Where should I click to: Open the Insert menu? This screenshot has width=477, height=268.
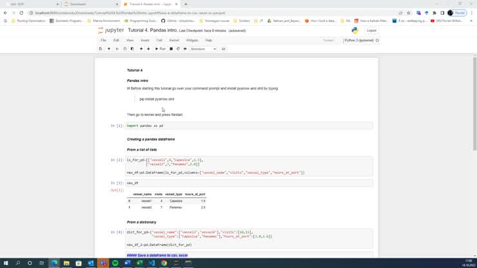[145, 40]
